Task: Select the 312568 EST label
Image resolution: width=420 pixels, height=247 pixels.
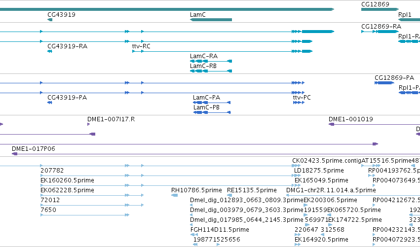Action: [x=333, y=230]
